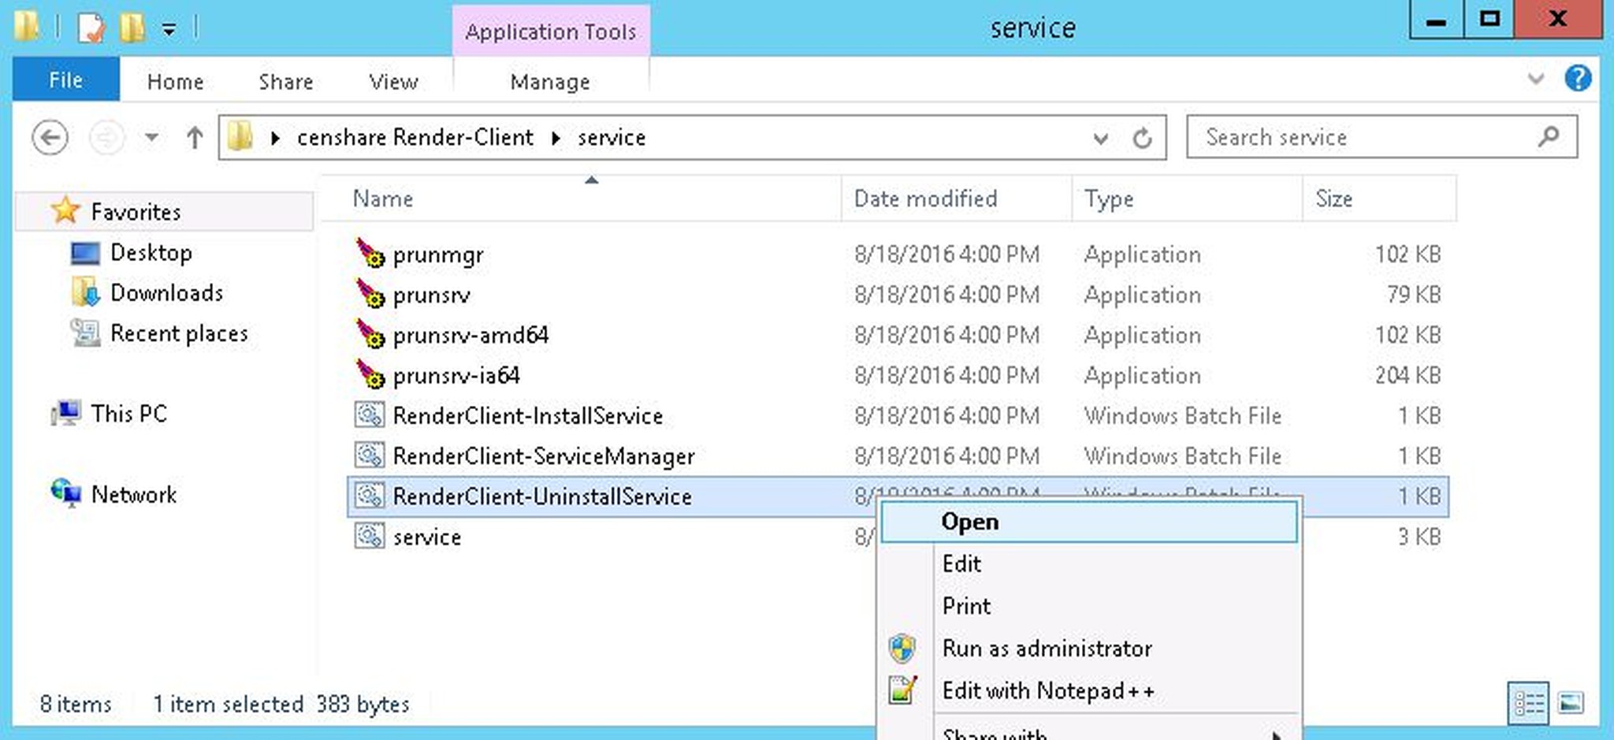Click the Back navigation arrow
1614x740 pixels.
(50, 138)
